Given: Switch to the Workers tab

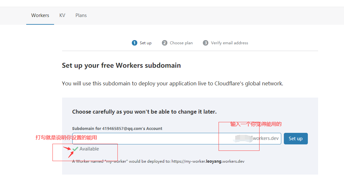Looking at the screenshot, I should (x=40, y=15).
